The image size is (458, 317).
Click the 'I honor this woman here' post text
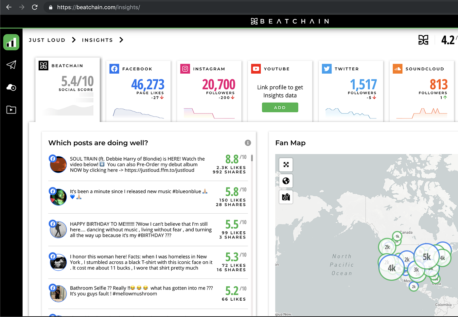pos(141,262)
